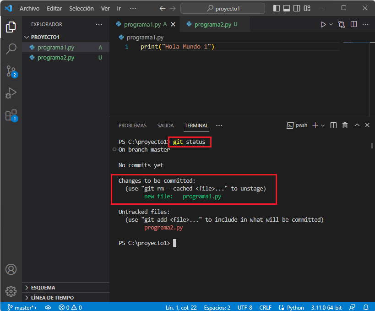Image resolution: width=375 pixels, height=311 pixels.
Task: Open the Selección menu
Action: pos(82,9)
